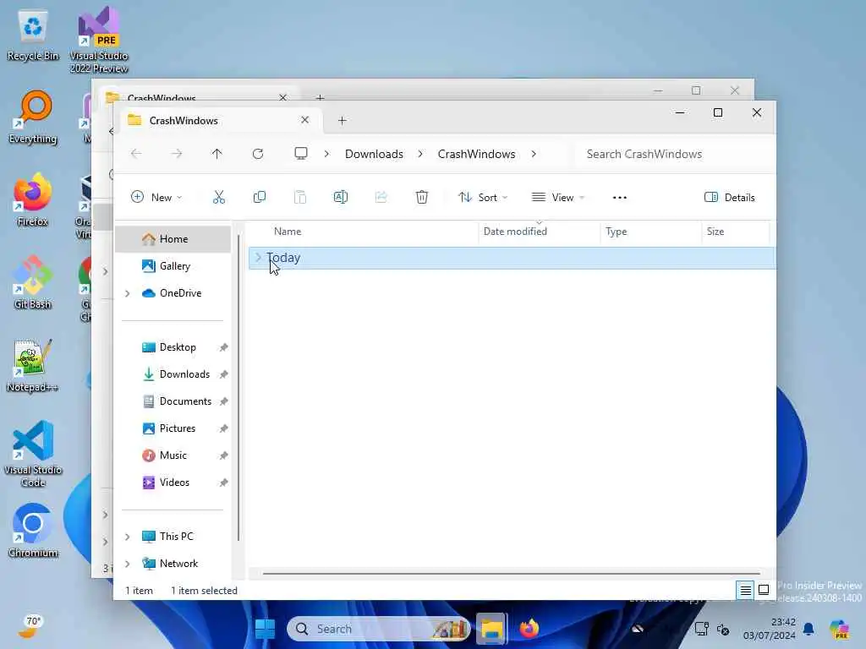
Task: Click CrashWindows in the address breadcrumb
Action: coord(477,154)
